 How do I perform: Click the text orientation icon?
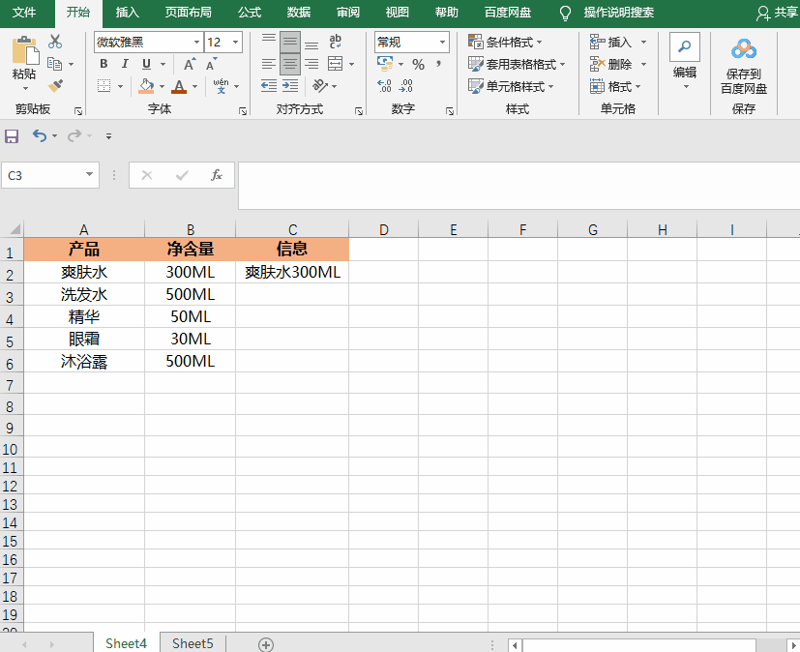pyautogui.click(x=320, y=86)
